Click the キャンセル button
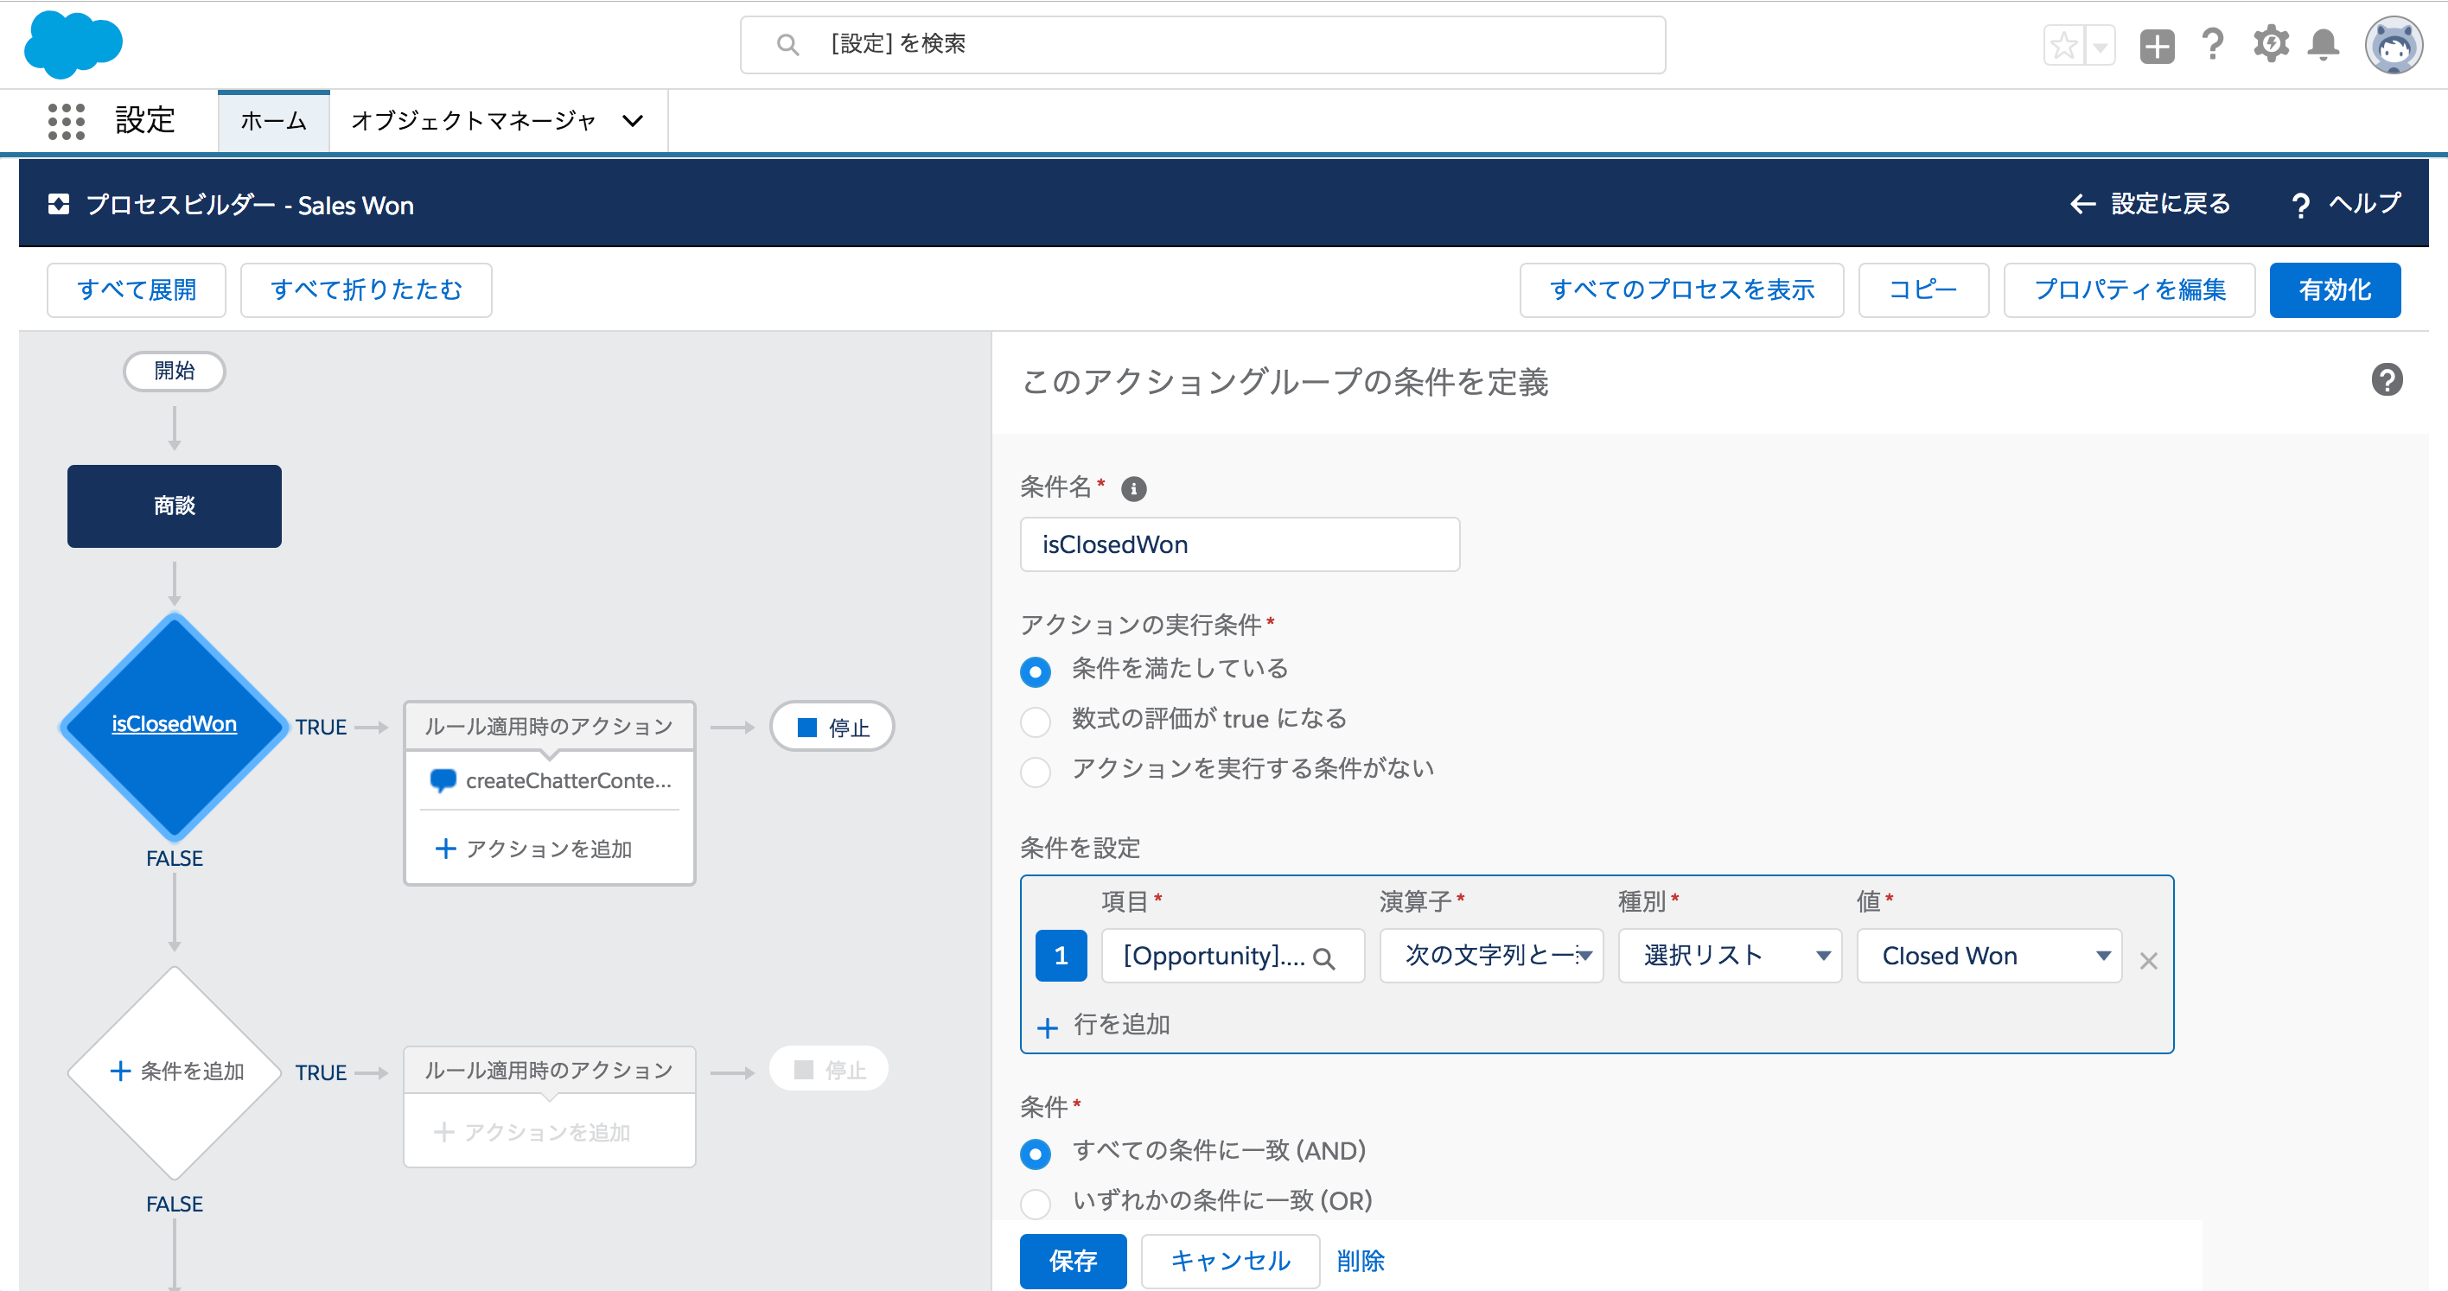The image size is (2448, 1291). coord(1231,1261)
